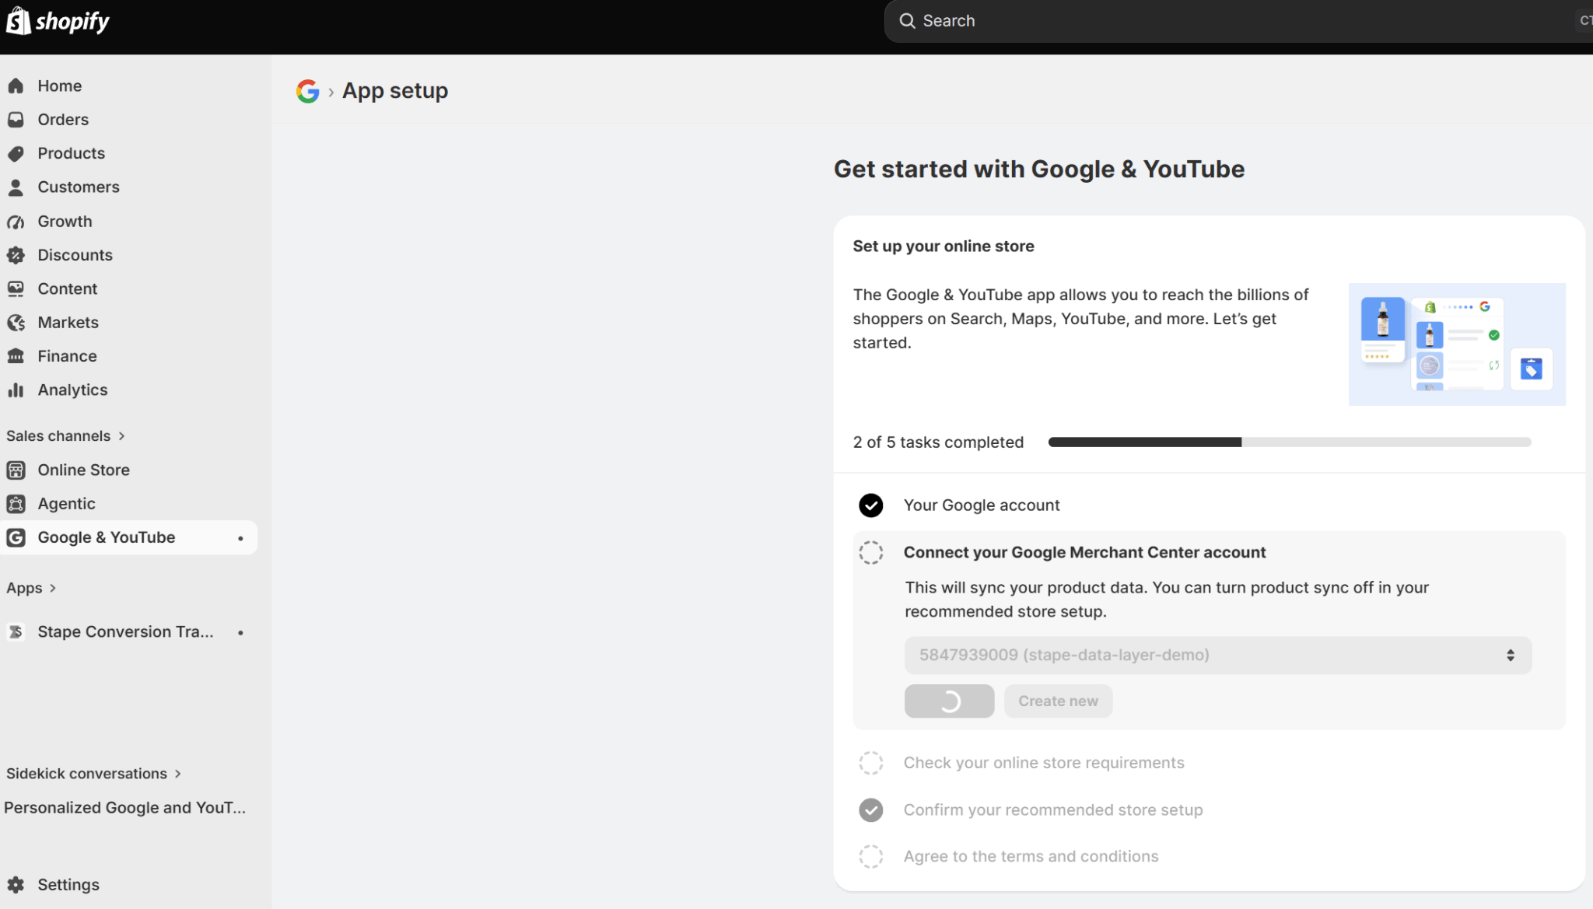Click the loading spinner connect button
Image resolution: width=1593 pixels, height=909 pixels.
pos(949,701)
